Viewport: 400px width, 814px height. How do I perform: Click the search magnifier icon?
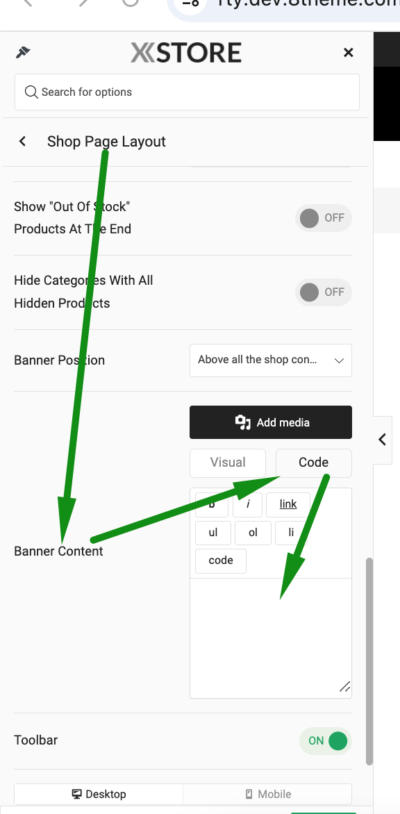coord(31,92)
